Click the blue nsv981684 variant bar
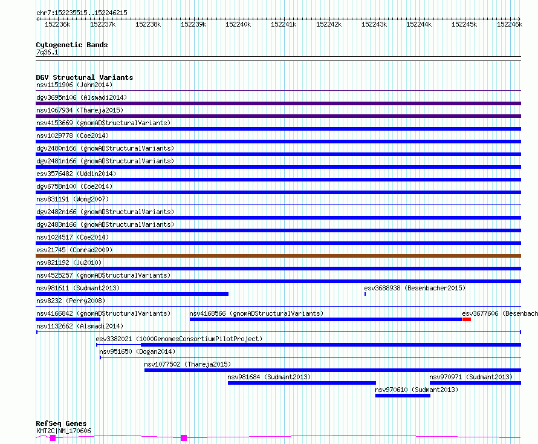The image size is (538, 444). tap(302, 383)
